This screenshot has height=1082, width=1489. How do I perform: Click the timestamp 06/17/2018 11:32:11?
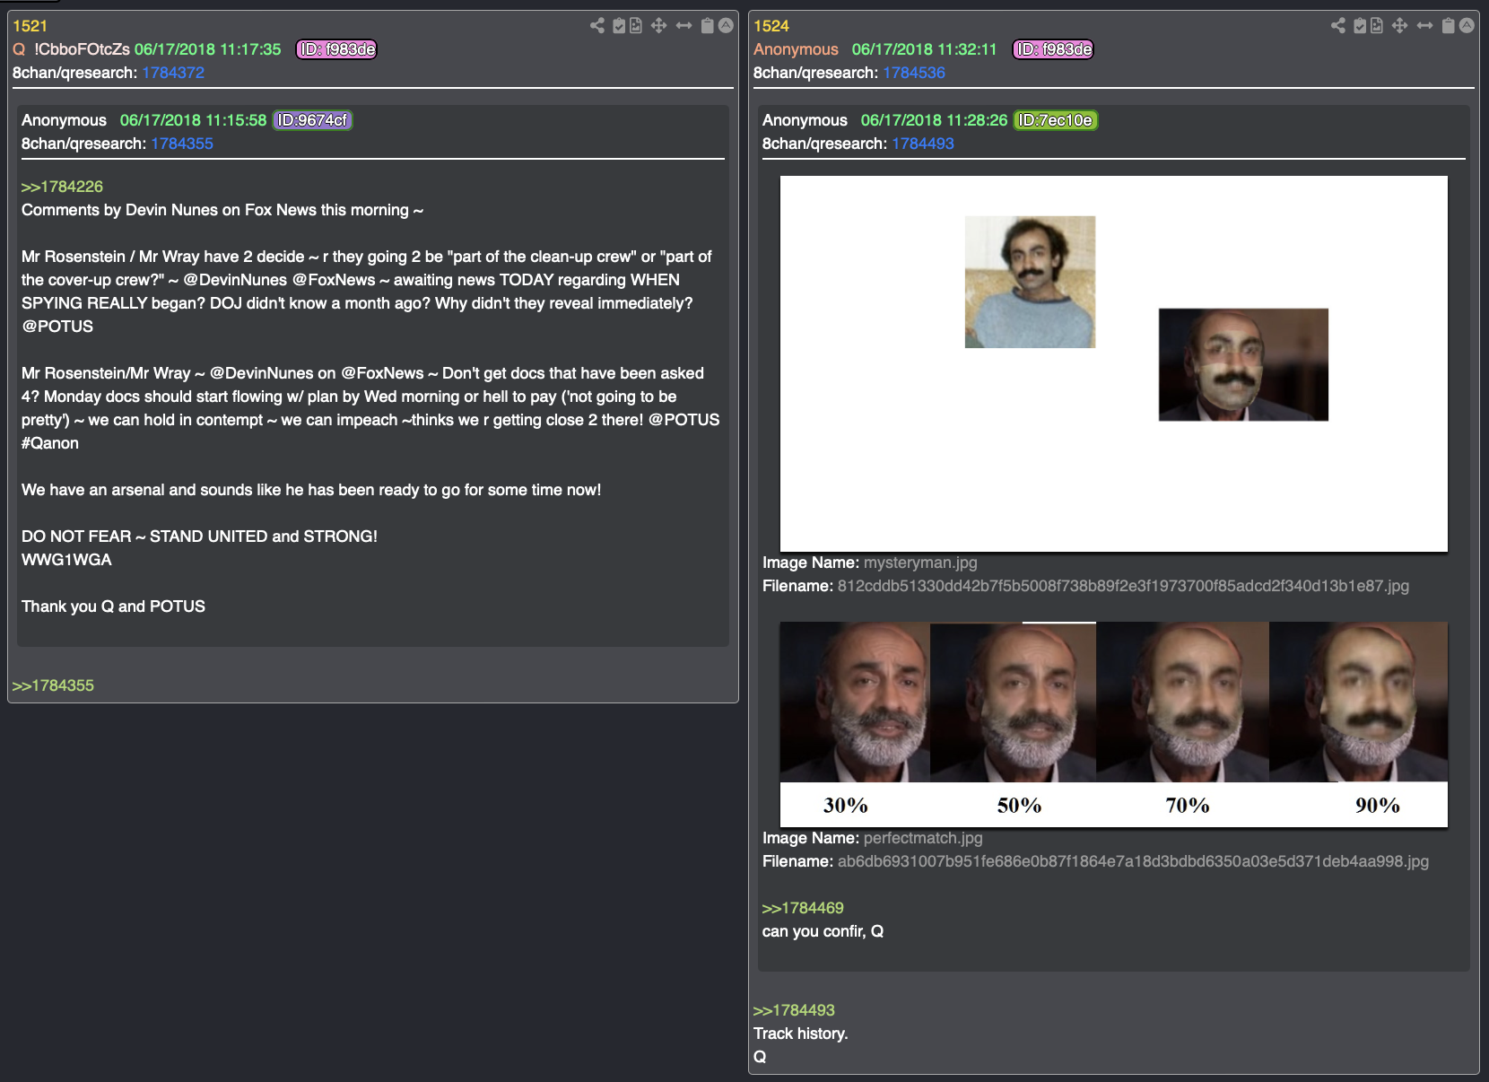[x=925, y=49]
